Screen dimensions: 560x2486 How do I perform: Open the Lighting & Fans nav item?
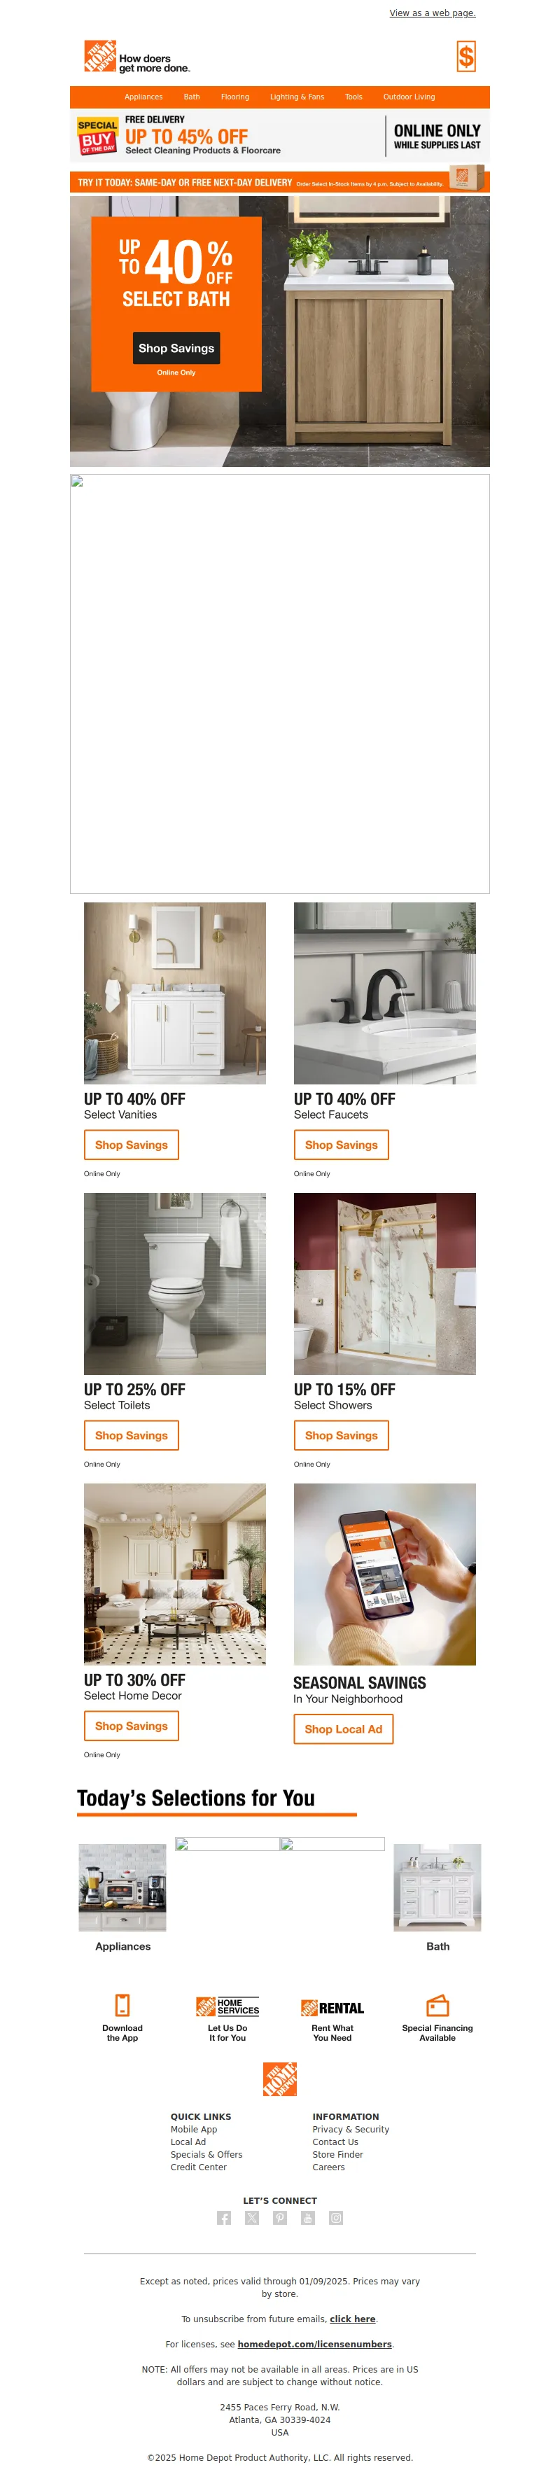click(x=297, y=97)
